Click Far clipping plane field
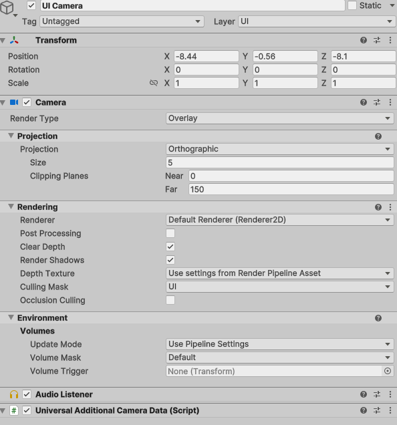 (x=291, y=189)
